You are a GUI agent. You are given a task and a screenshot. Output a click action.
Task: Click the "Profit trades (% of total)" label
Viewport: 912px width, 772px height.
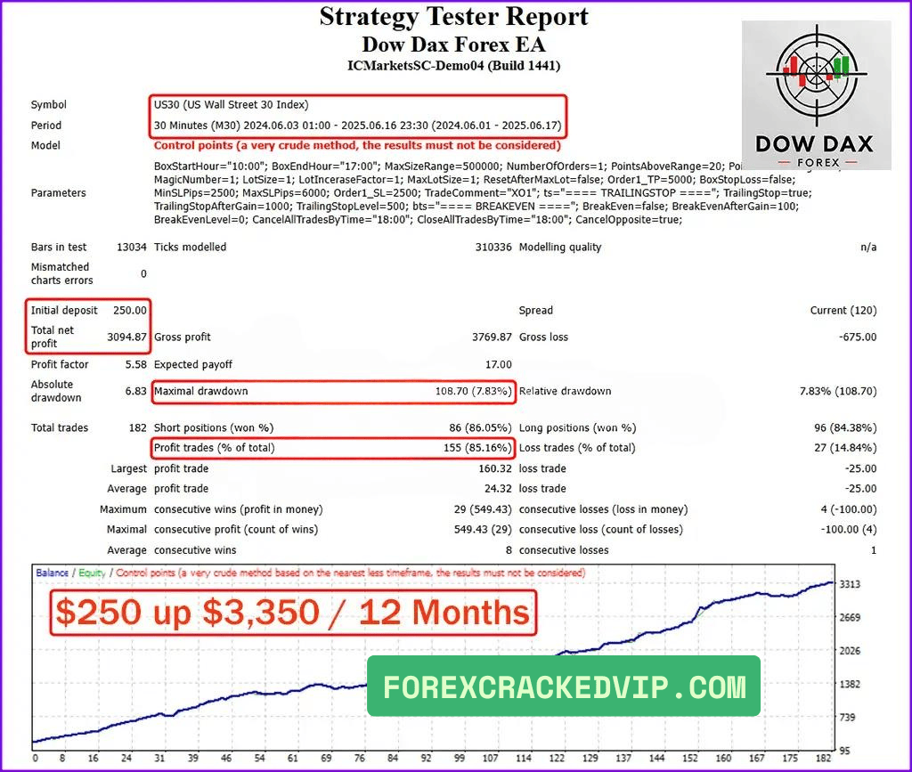coord(214,448)
